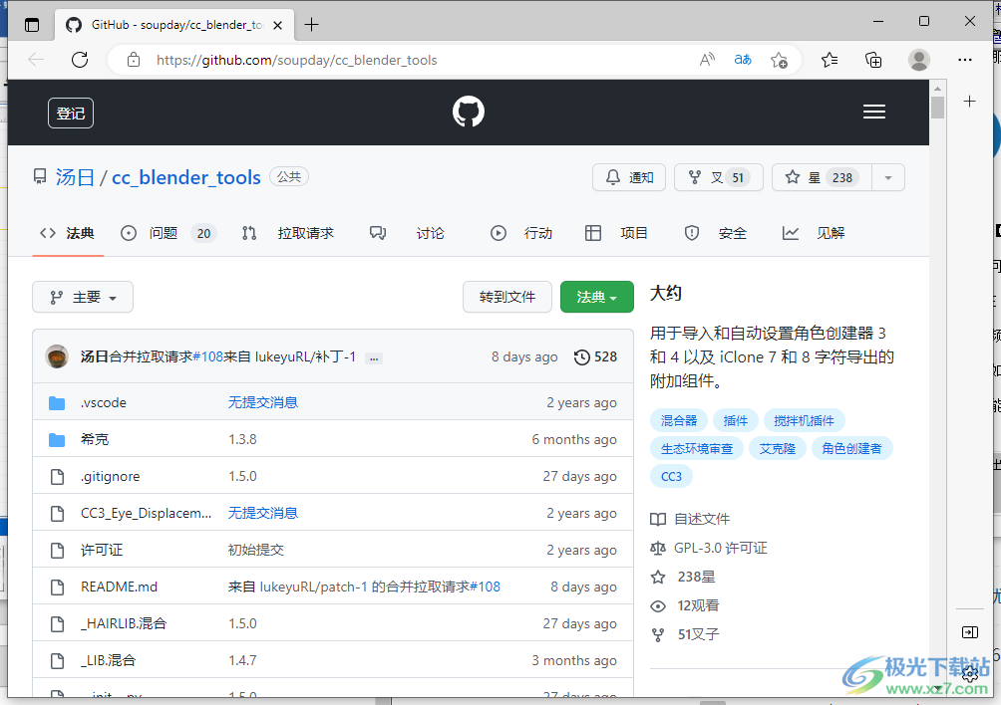Screen dimensions: 1001x705
Task: Open a new tab with plus icon
Action: (311, 25)
